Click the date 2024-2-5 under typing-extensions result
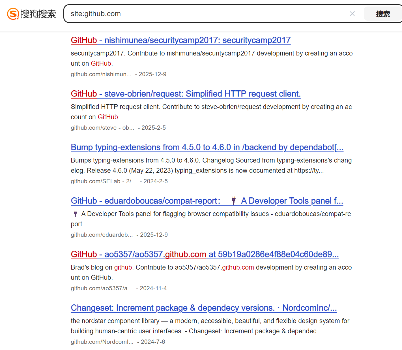402x350 pixels. tap(156, 181)
